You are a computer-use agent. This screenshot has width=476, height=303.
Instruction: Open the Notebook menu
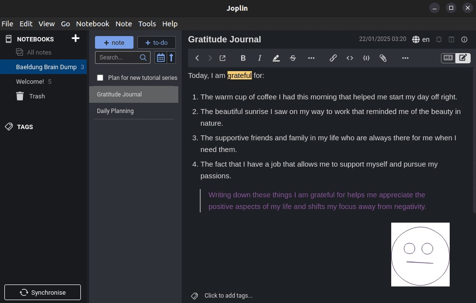click(x=93, y=23)
